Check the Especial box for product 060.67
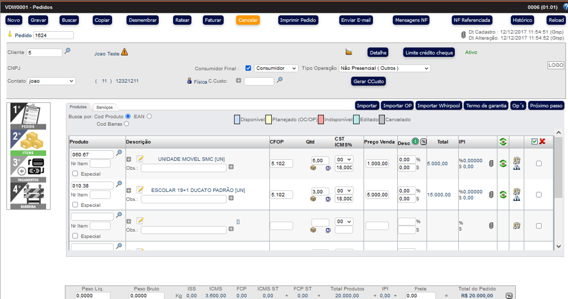Image resolution: width=568 pixels, height=299 pixels. click(75, 174)
